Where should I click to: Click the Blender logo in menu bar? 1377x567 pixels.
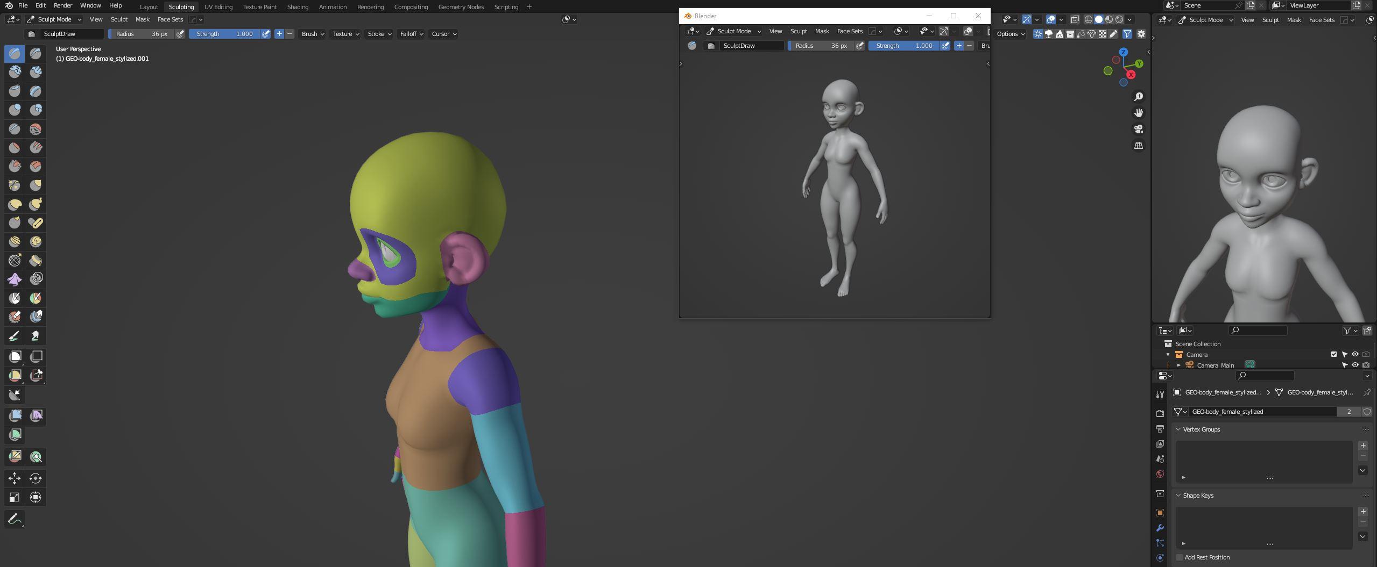[9, 5]
